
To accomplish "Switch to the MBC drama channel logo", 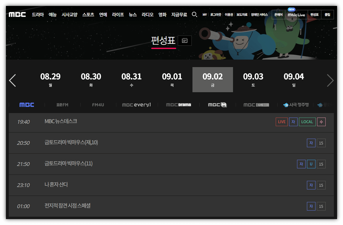I will [x=179, y=105].
